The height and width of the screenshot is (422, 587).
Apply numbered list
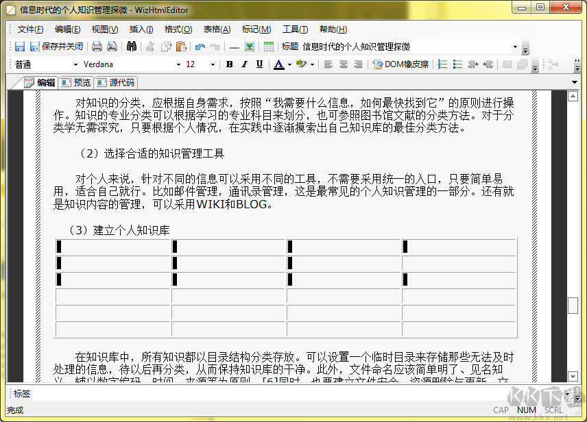[x=442, y=64]
